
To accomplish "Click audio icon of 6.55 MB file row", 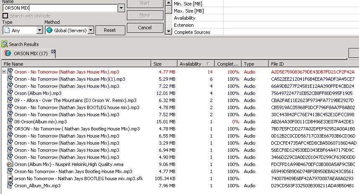I will (x=10, y=135).
